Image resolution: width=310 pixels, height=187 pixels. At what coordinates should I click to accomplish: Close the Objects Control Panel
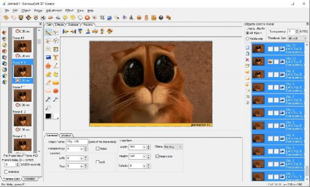[x=307, y=24]
